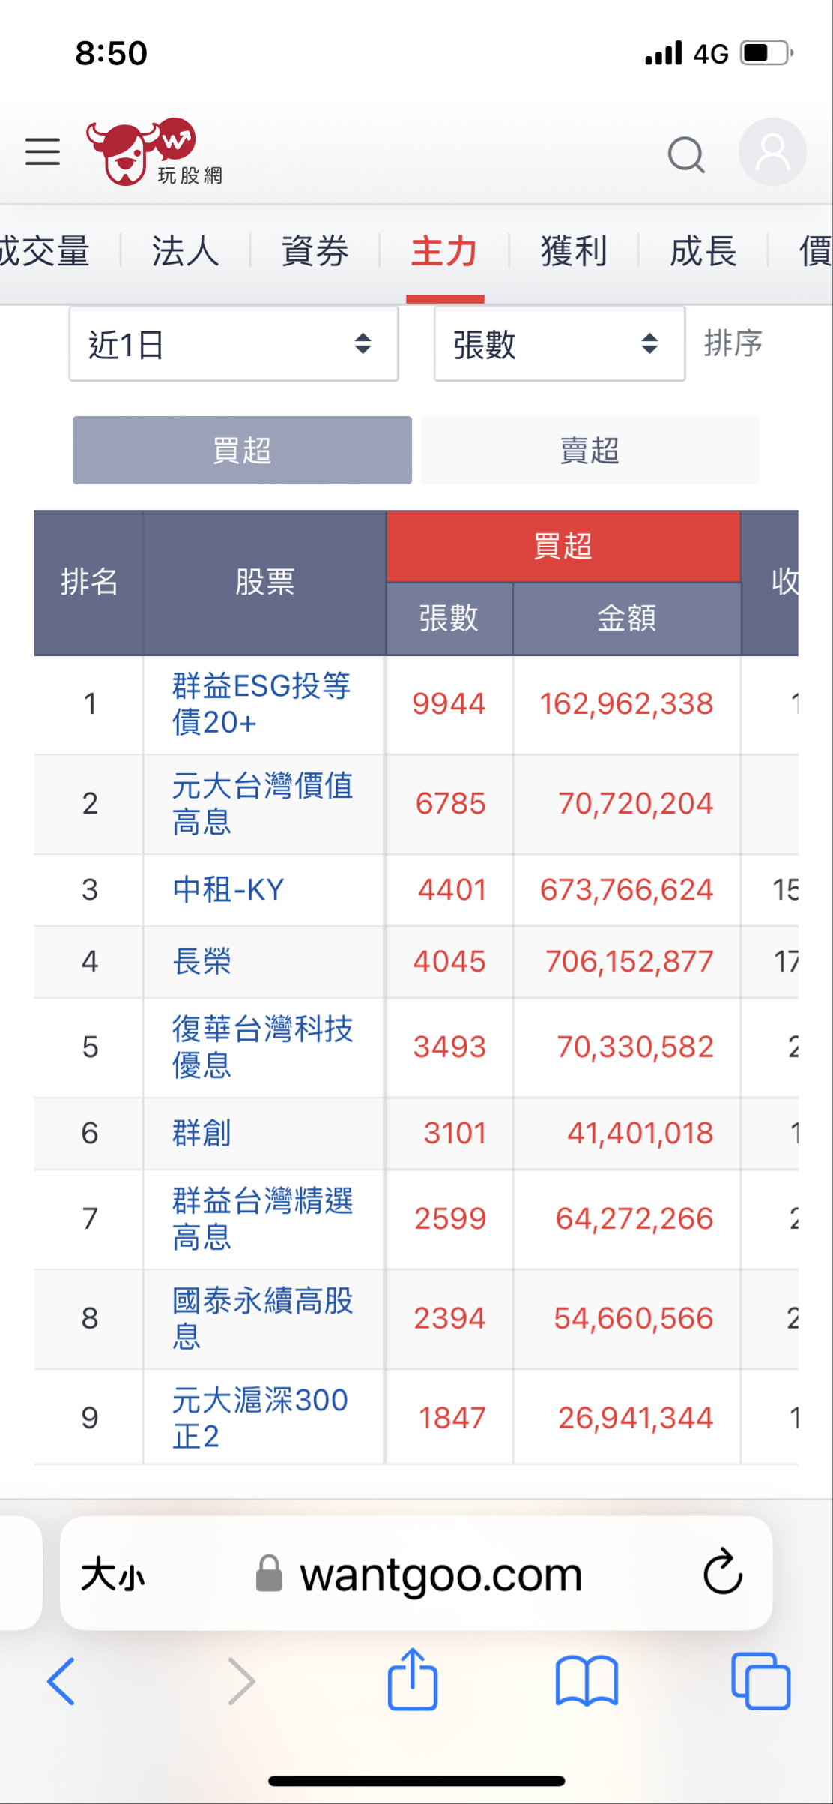This screenshot has width=833, height=1804.
Task: Tap the Safari share icon
Action: pyautogui.click(x=412, y=1680)
